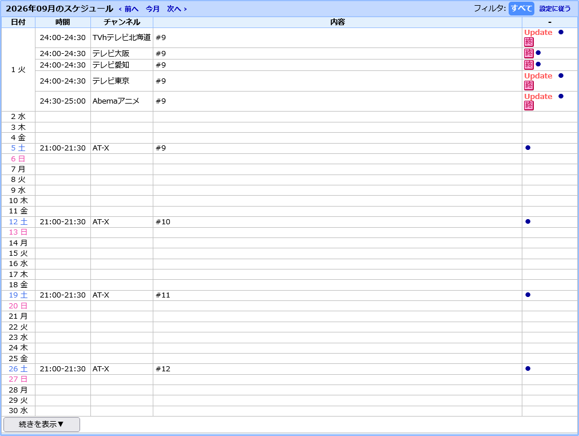
Task: Click the テレビ愛知 channel cell
Action: click(122, 65)
